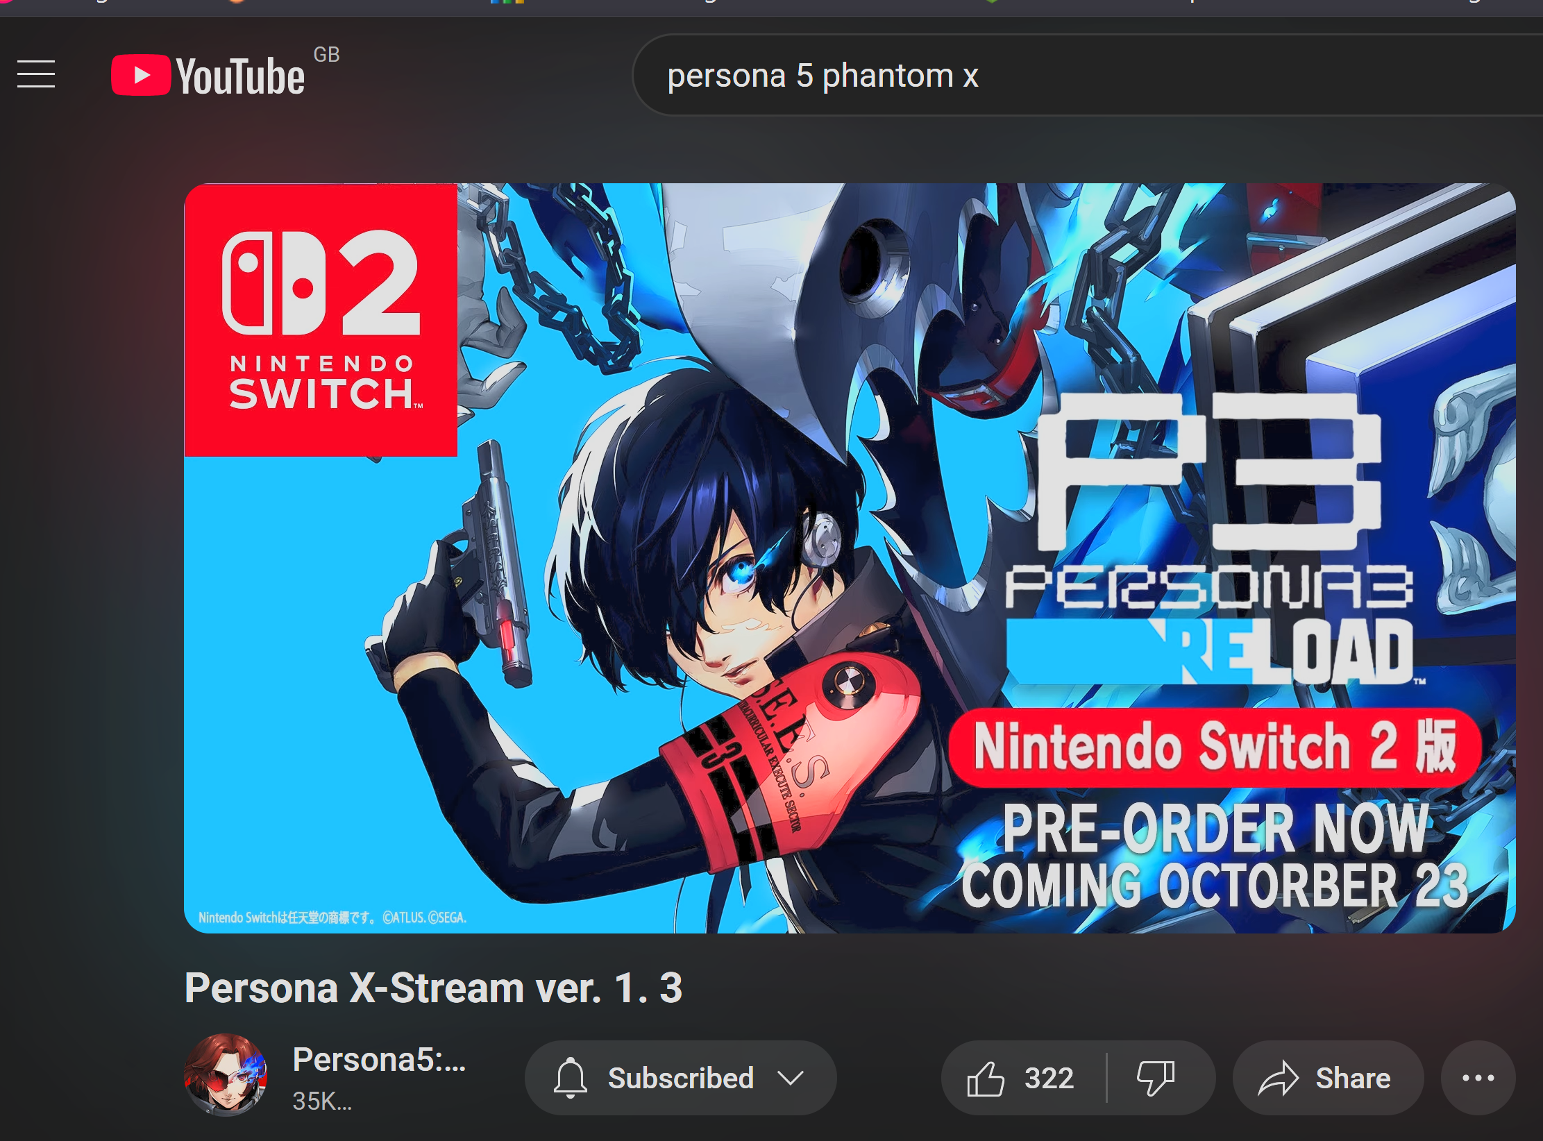
Task: Dislike the video with thumbs-down
Action: [x=1156, y=1079]
